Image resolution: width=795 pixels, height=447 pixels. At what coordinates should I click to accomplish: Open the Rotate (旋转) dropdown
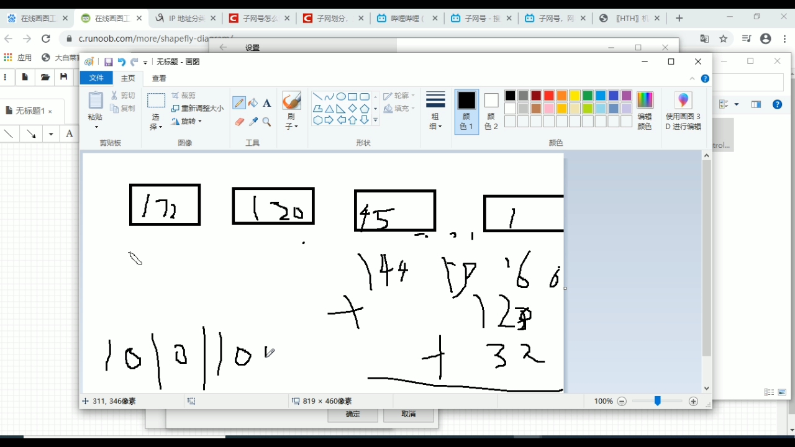(186, 121)
